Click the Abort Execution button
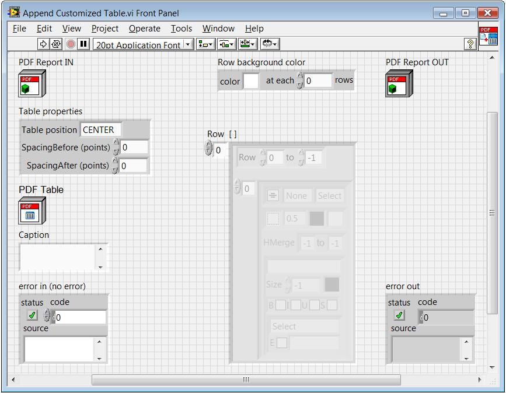506x393 pixels. [71, 44]
